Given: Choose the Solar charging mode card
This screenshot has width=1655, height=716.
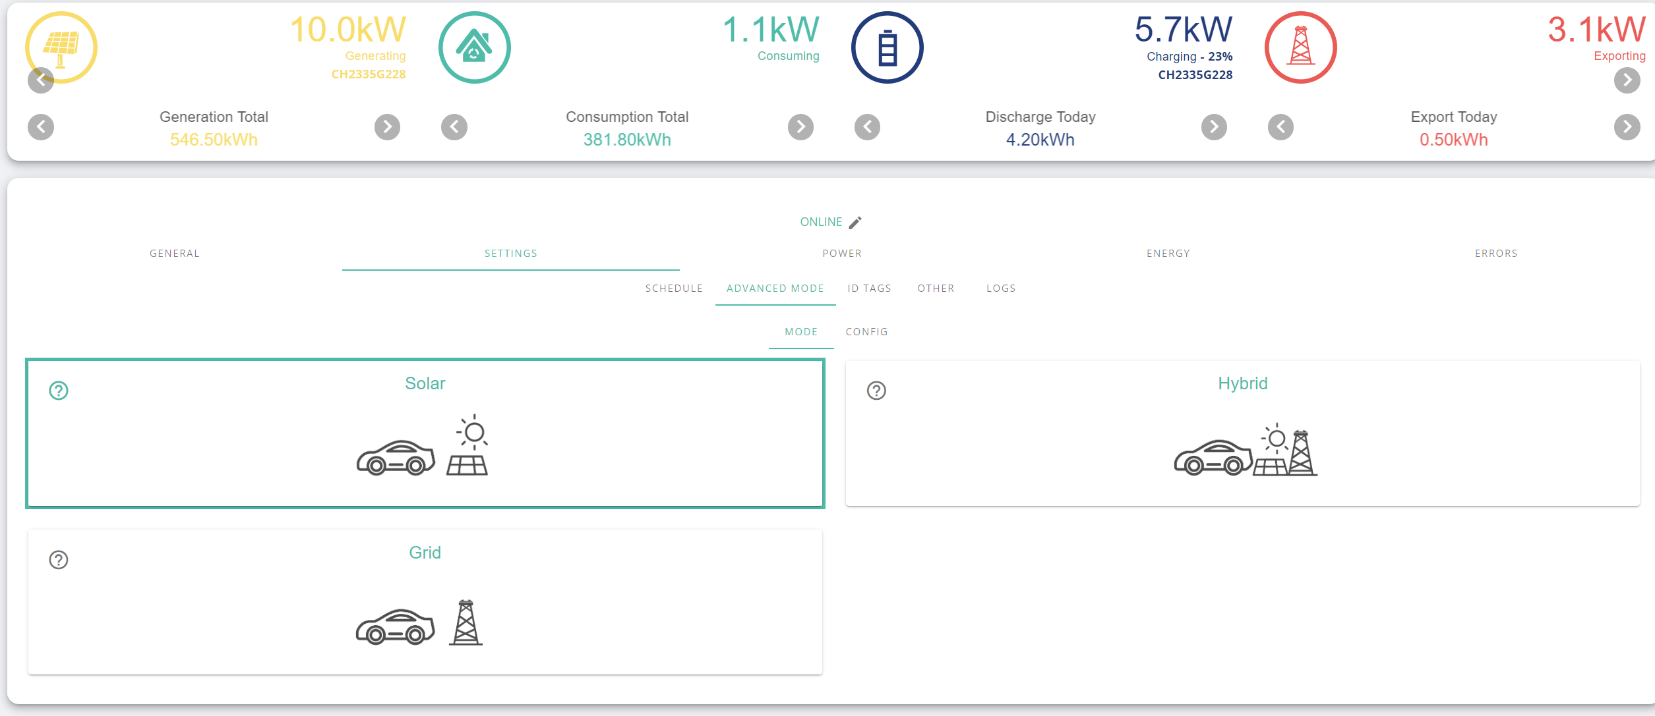Looking at the screenshot, I should (x=425, y=433).
